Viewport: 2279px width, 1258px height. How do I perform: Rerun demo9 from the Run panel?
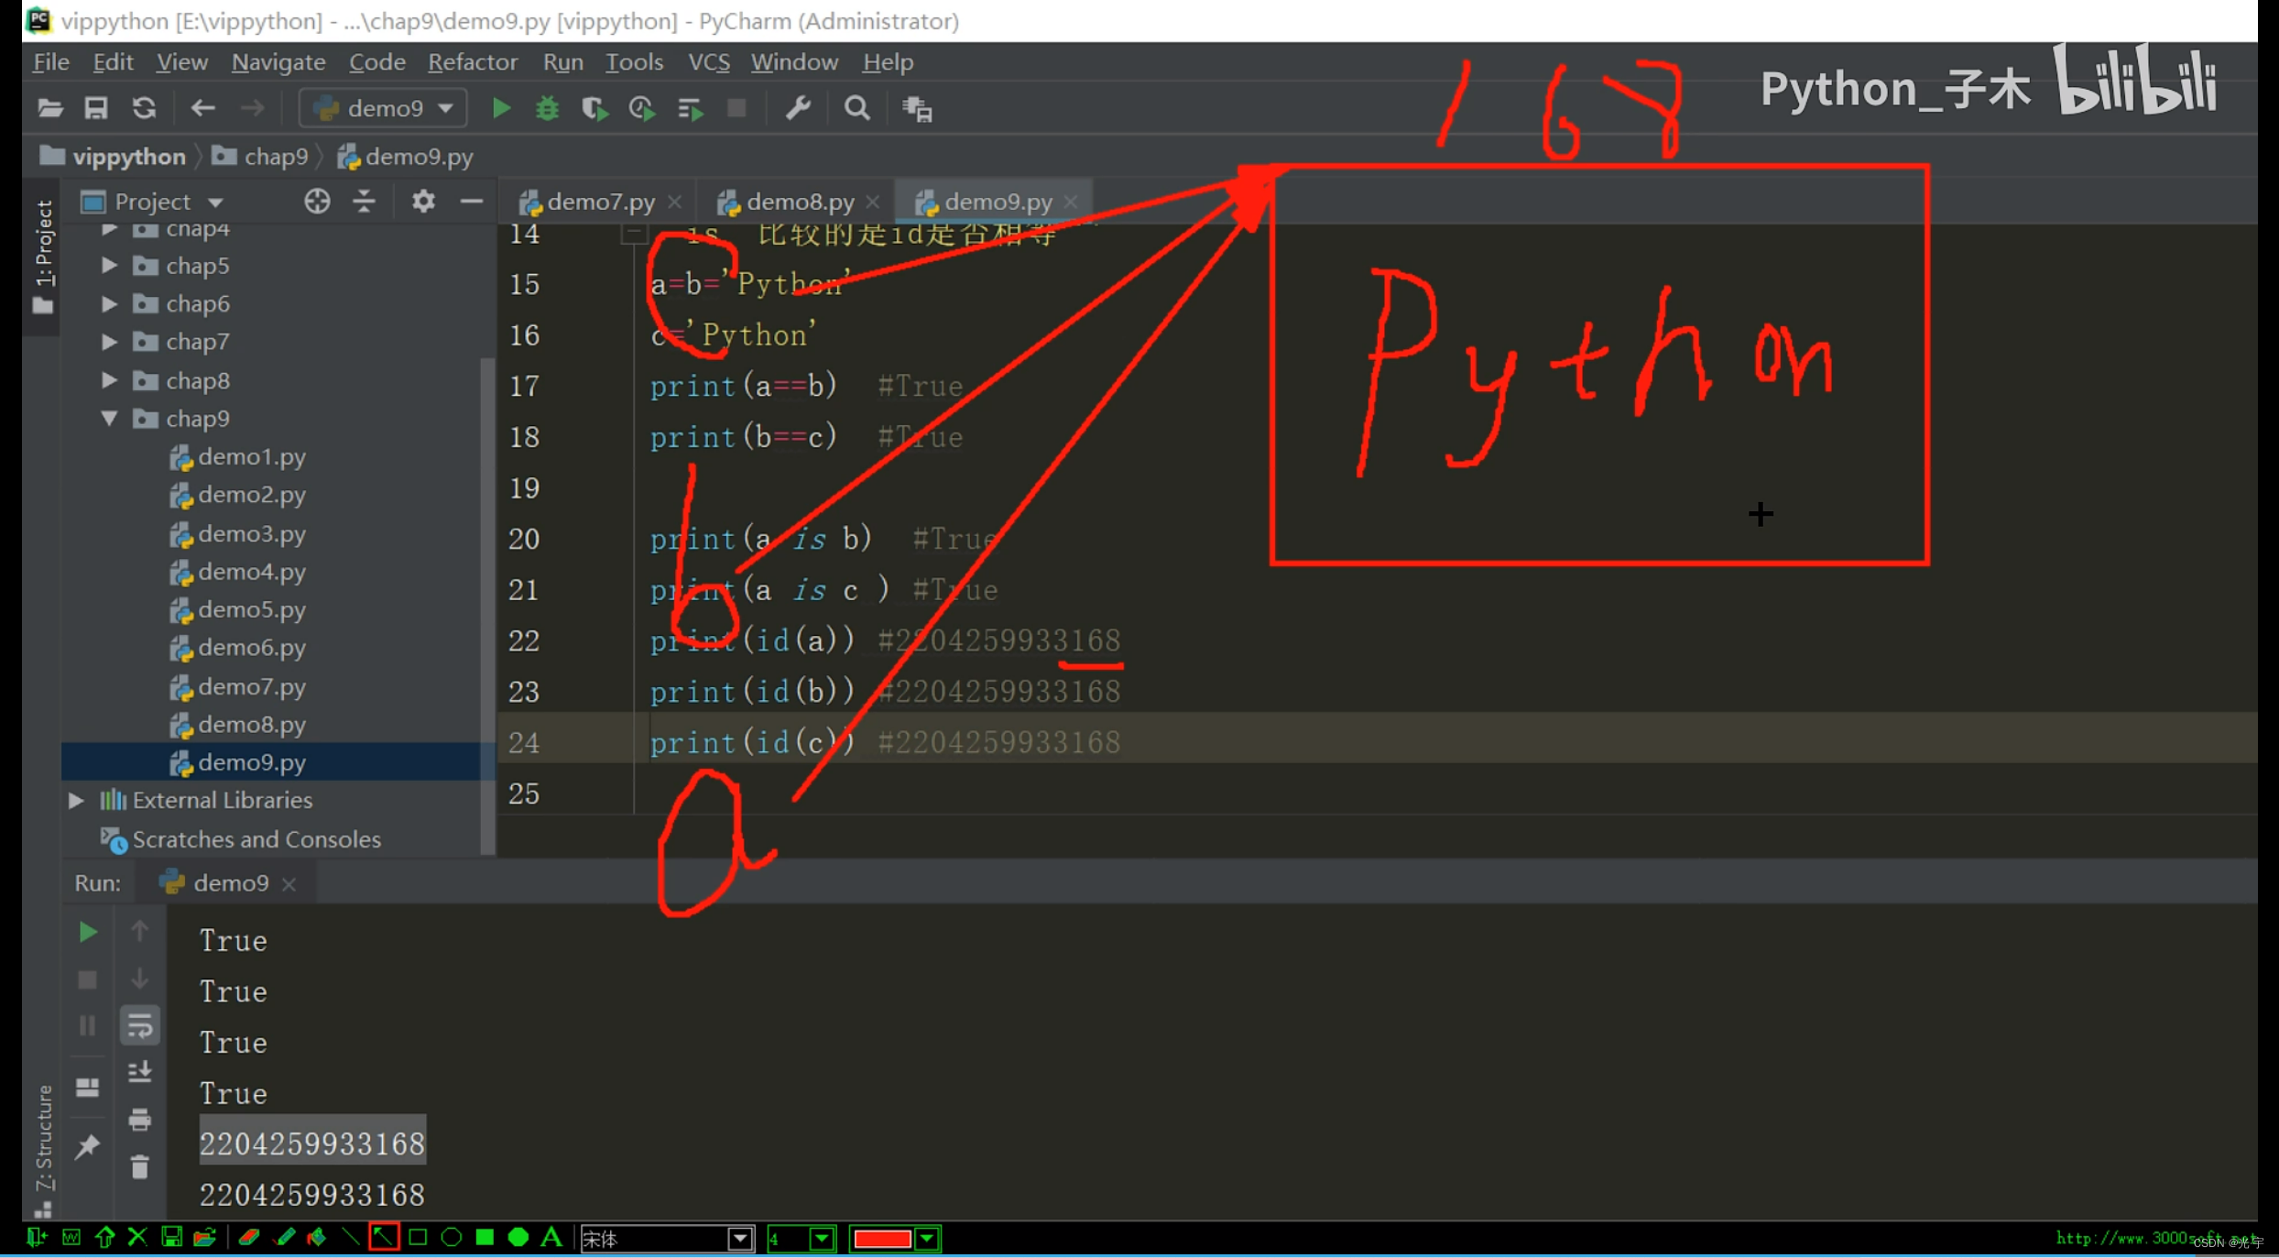tap(86, 932)
